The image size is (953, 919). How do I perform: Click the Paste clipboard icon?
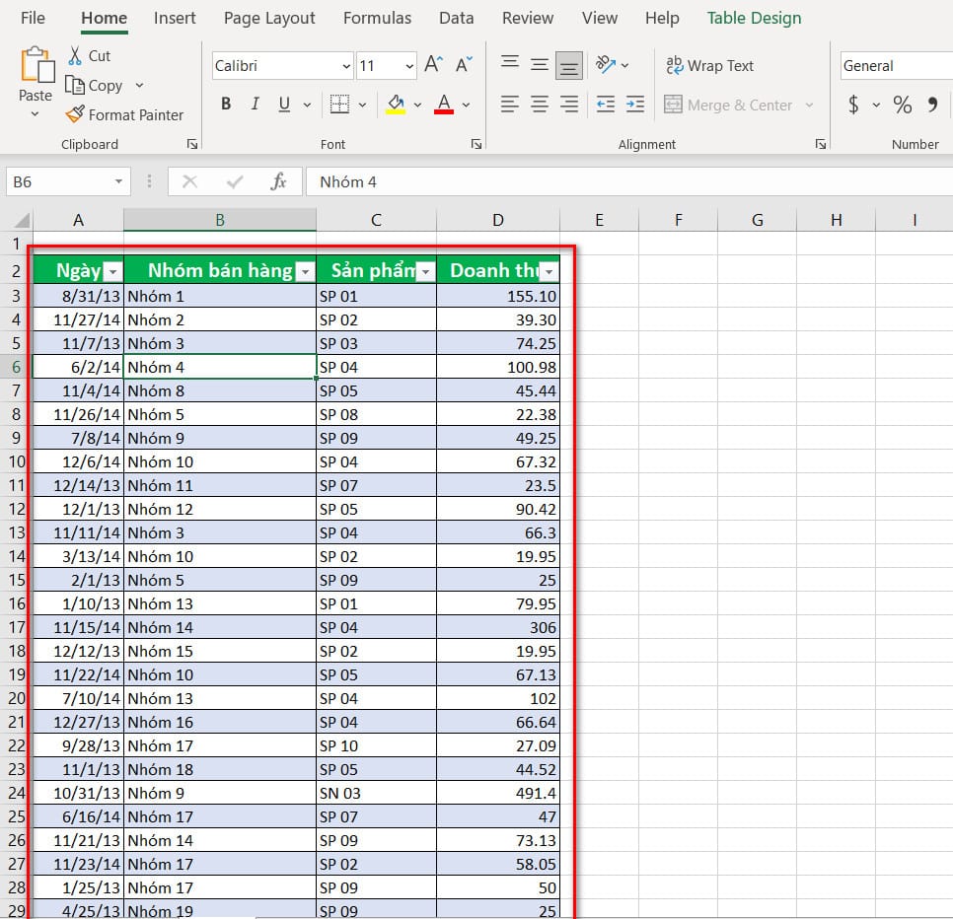(x=36, y=67)
